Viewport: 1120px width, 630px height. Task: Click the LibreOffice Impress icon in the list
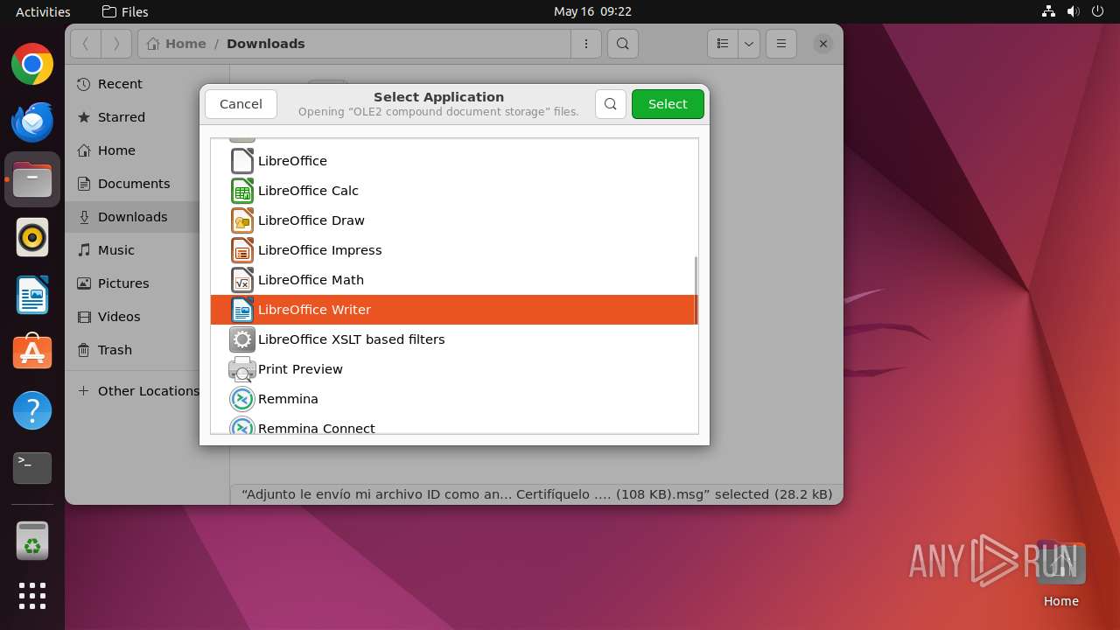pyautogui.click(x=242, y=250)
